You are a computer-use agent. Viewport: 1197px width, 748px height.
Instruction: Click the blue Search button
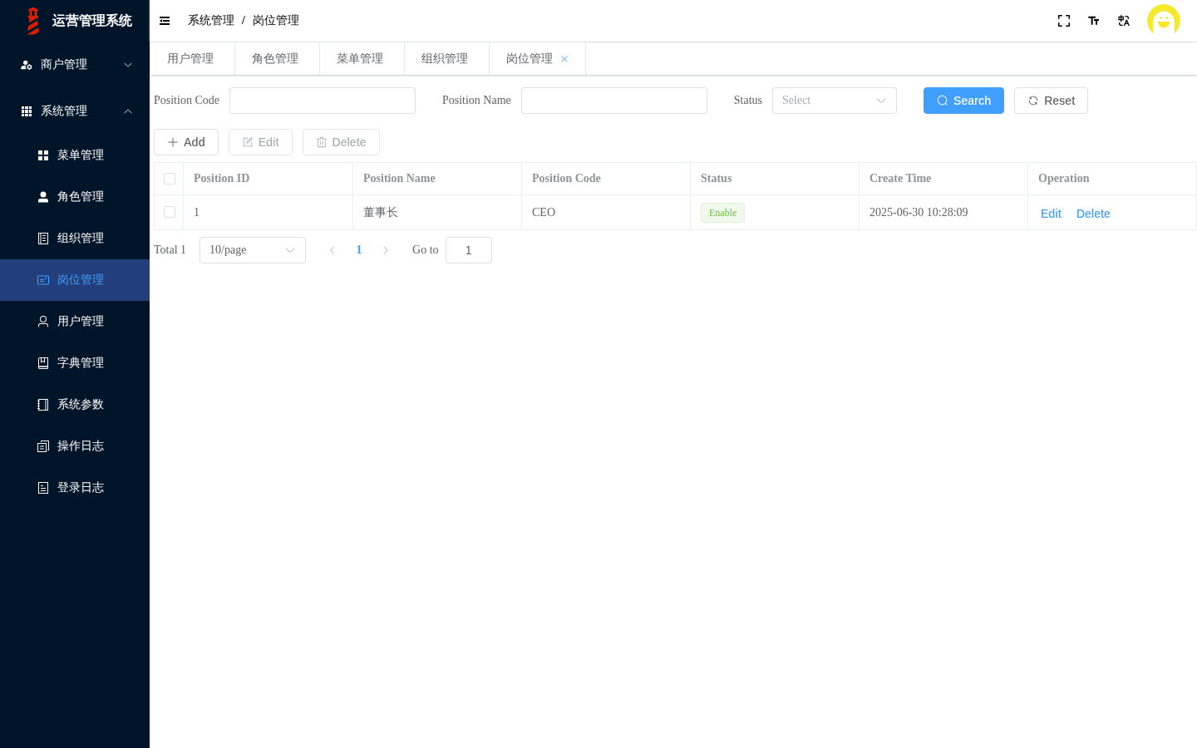pyautogui.click(x=963, y=101)
